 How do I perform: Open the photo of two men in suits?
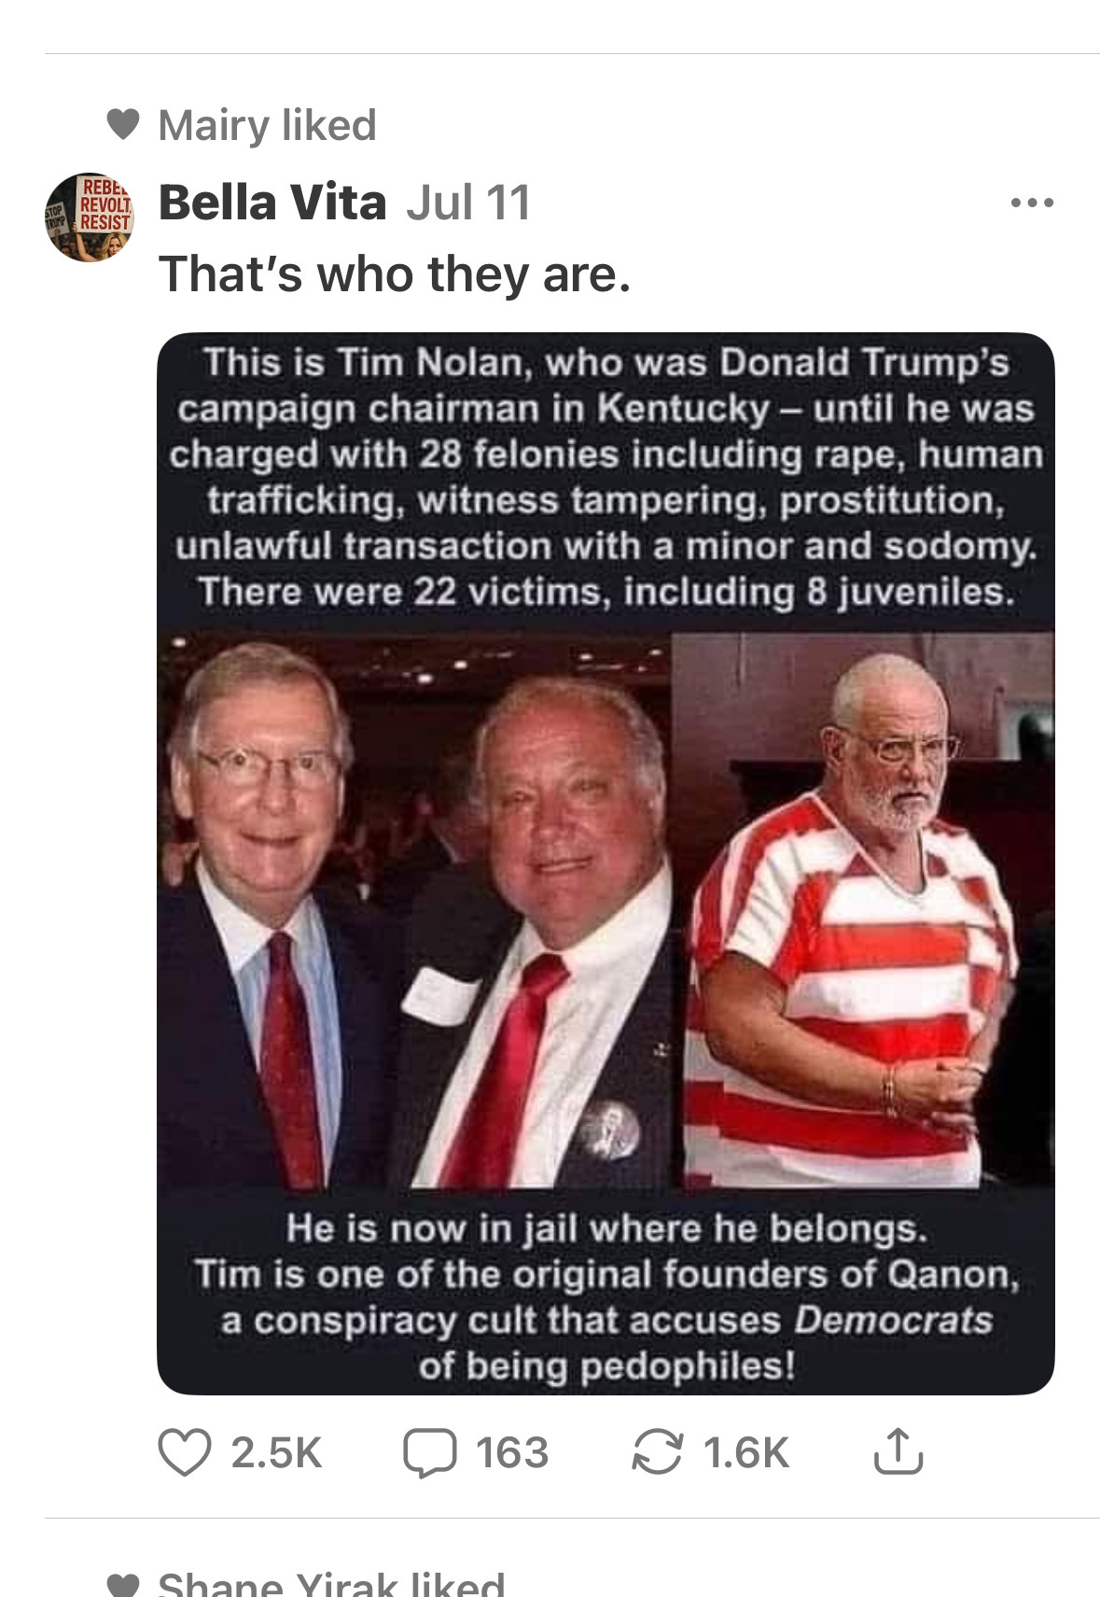click(x=414, y=910)
